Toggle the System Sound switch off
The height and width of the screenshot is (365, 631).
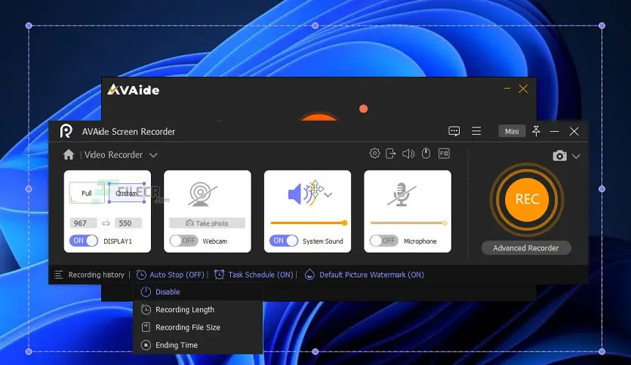284,241
